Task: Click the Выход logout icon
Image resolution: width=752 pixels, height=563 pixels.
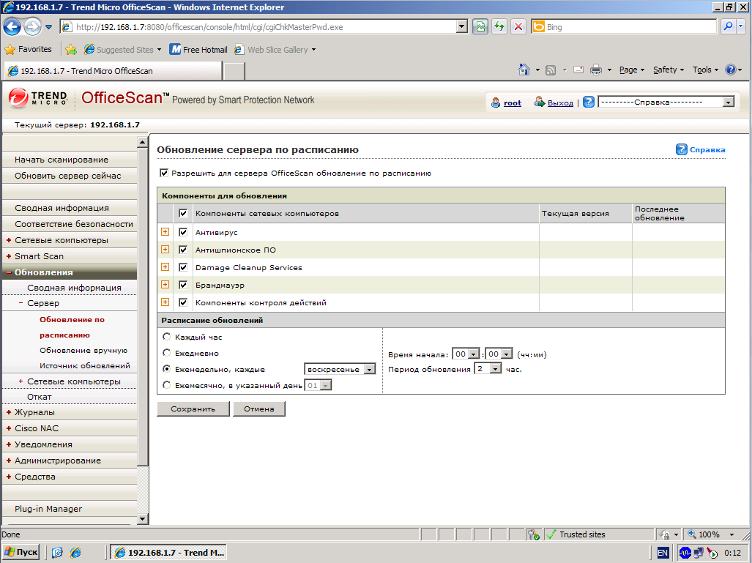Action: [540, 102]
